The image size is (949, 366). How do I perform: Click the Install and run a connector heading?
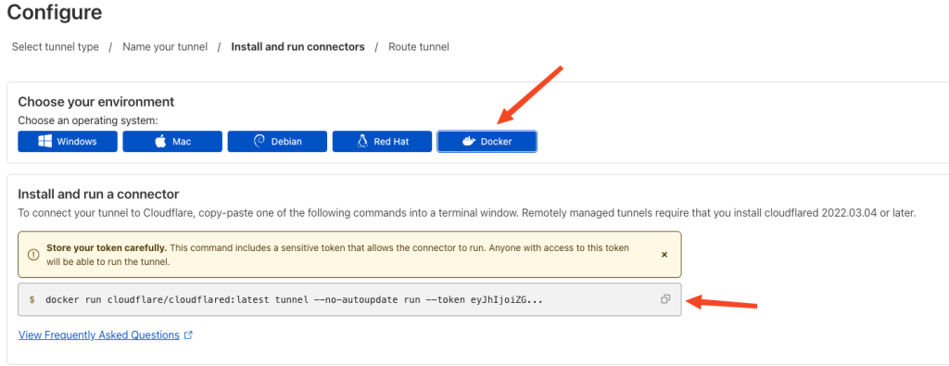click(98, 195)
